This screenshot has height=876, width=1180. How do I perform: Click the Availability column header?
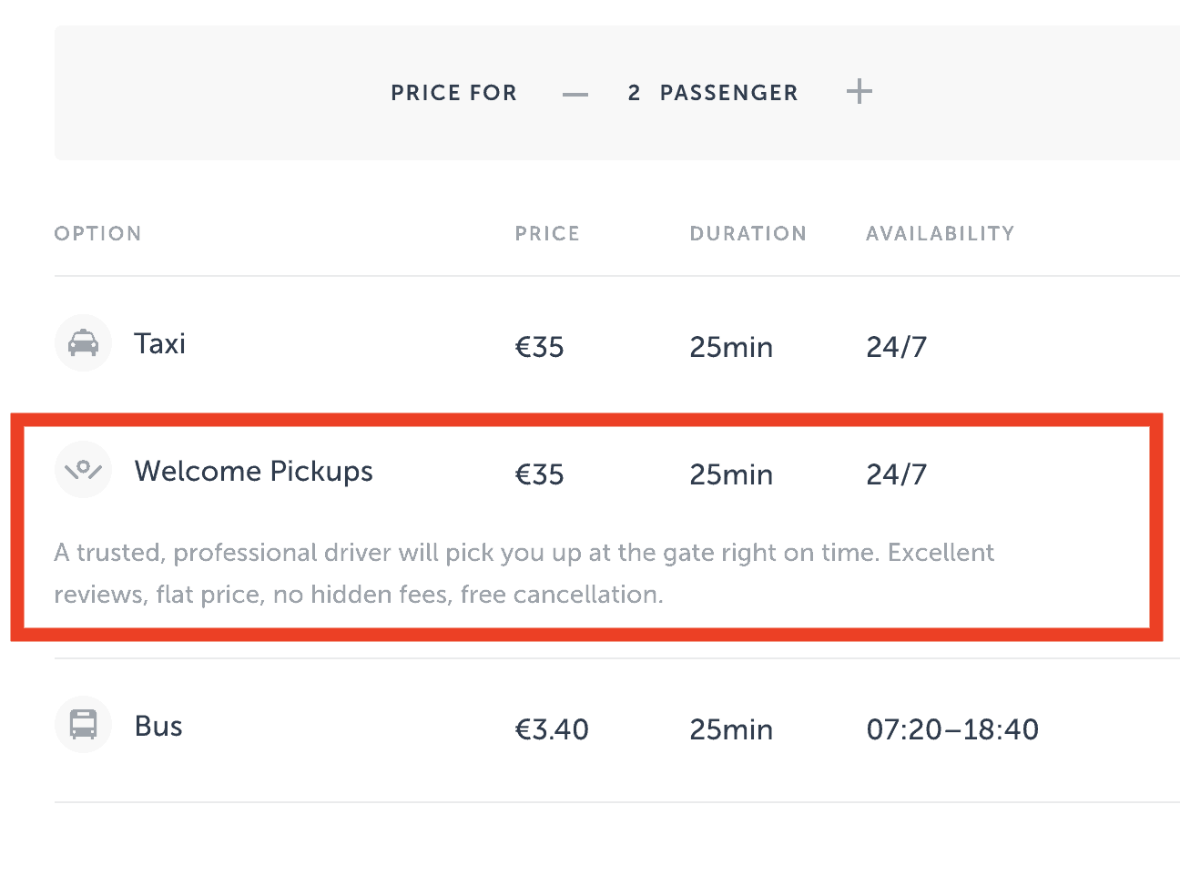(940, 234)
